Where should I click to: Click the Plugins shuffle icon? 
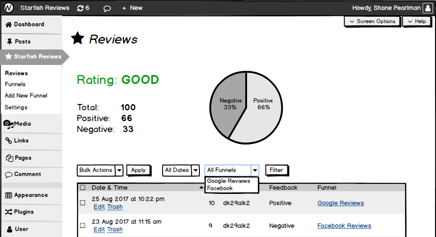pos(8,212)
